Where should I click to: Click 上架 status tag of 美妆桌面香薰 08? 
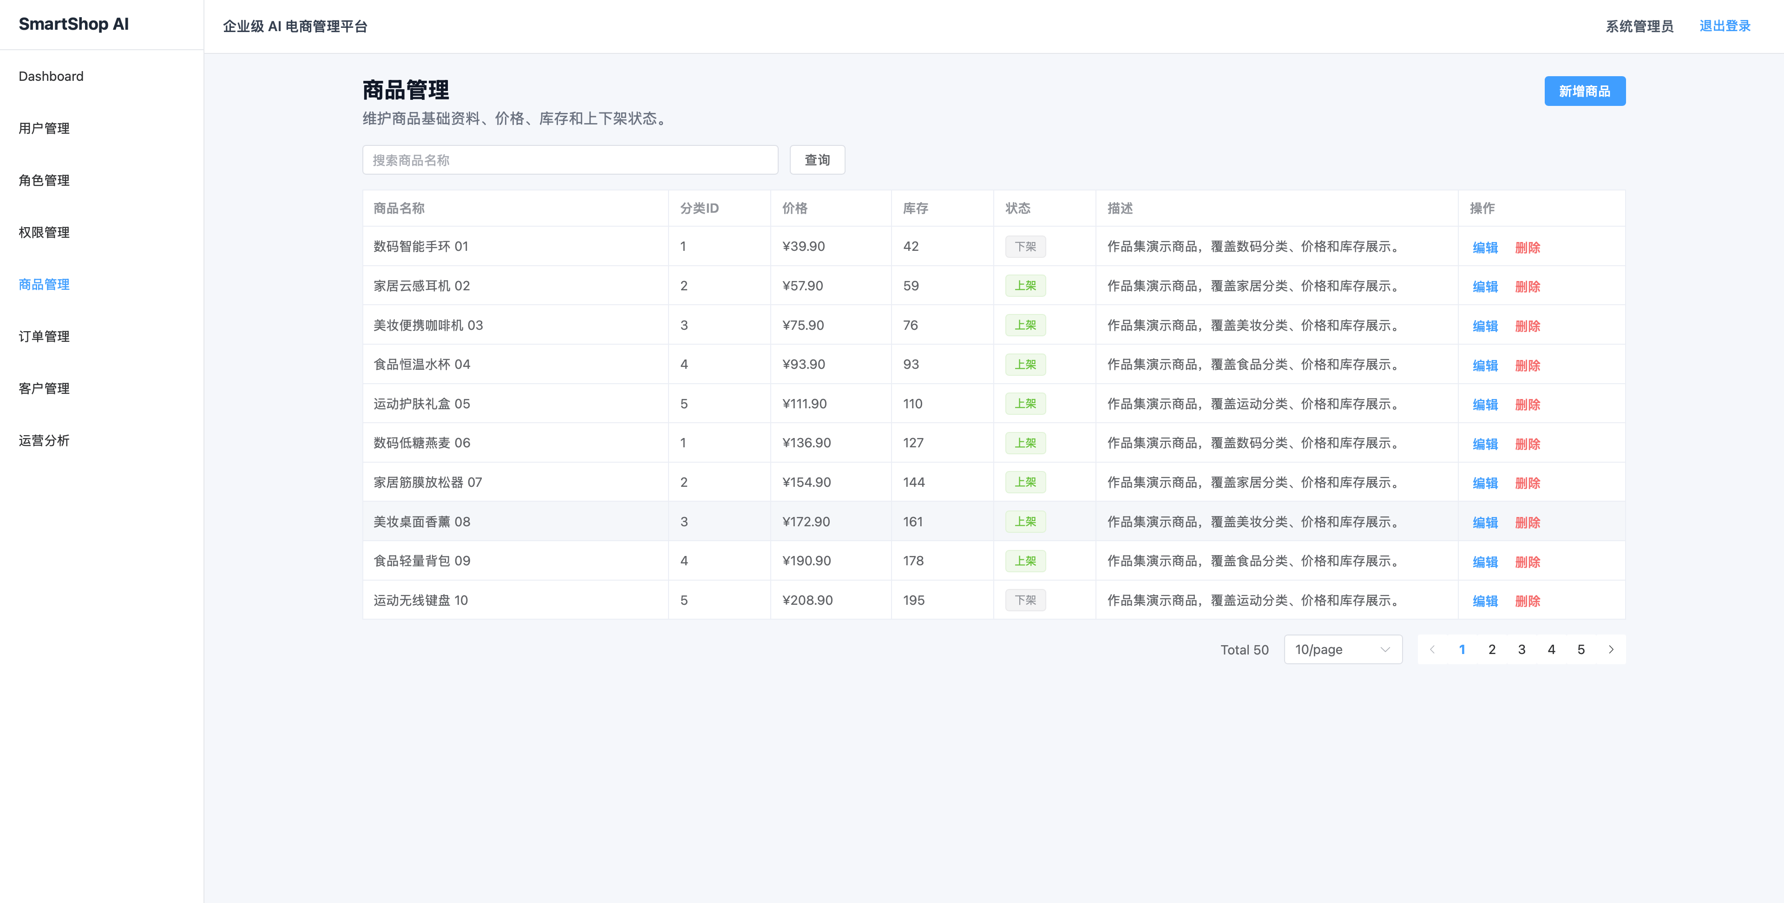point(1025,522)
